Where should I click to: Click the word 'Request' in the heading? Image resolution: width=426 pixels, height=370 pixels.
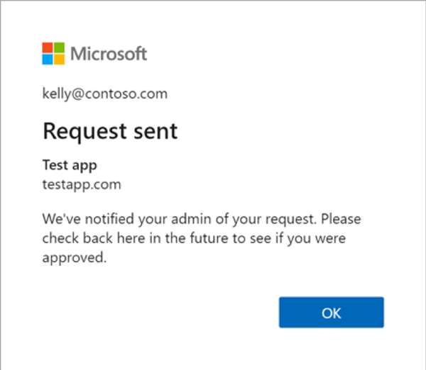coord(84,133)
